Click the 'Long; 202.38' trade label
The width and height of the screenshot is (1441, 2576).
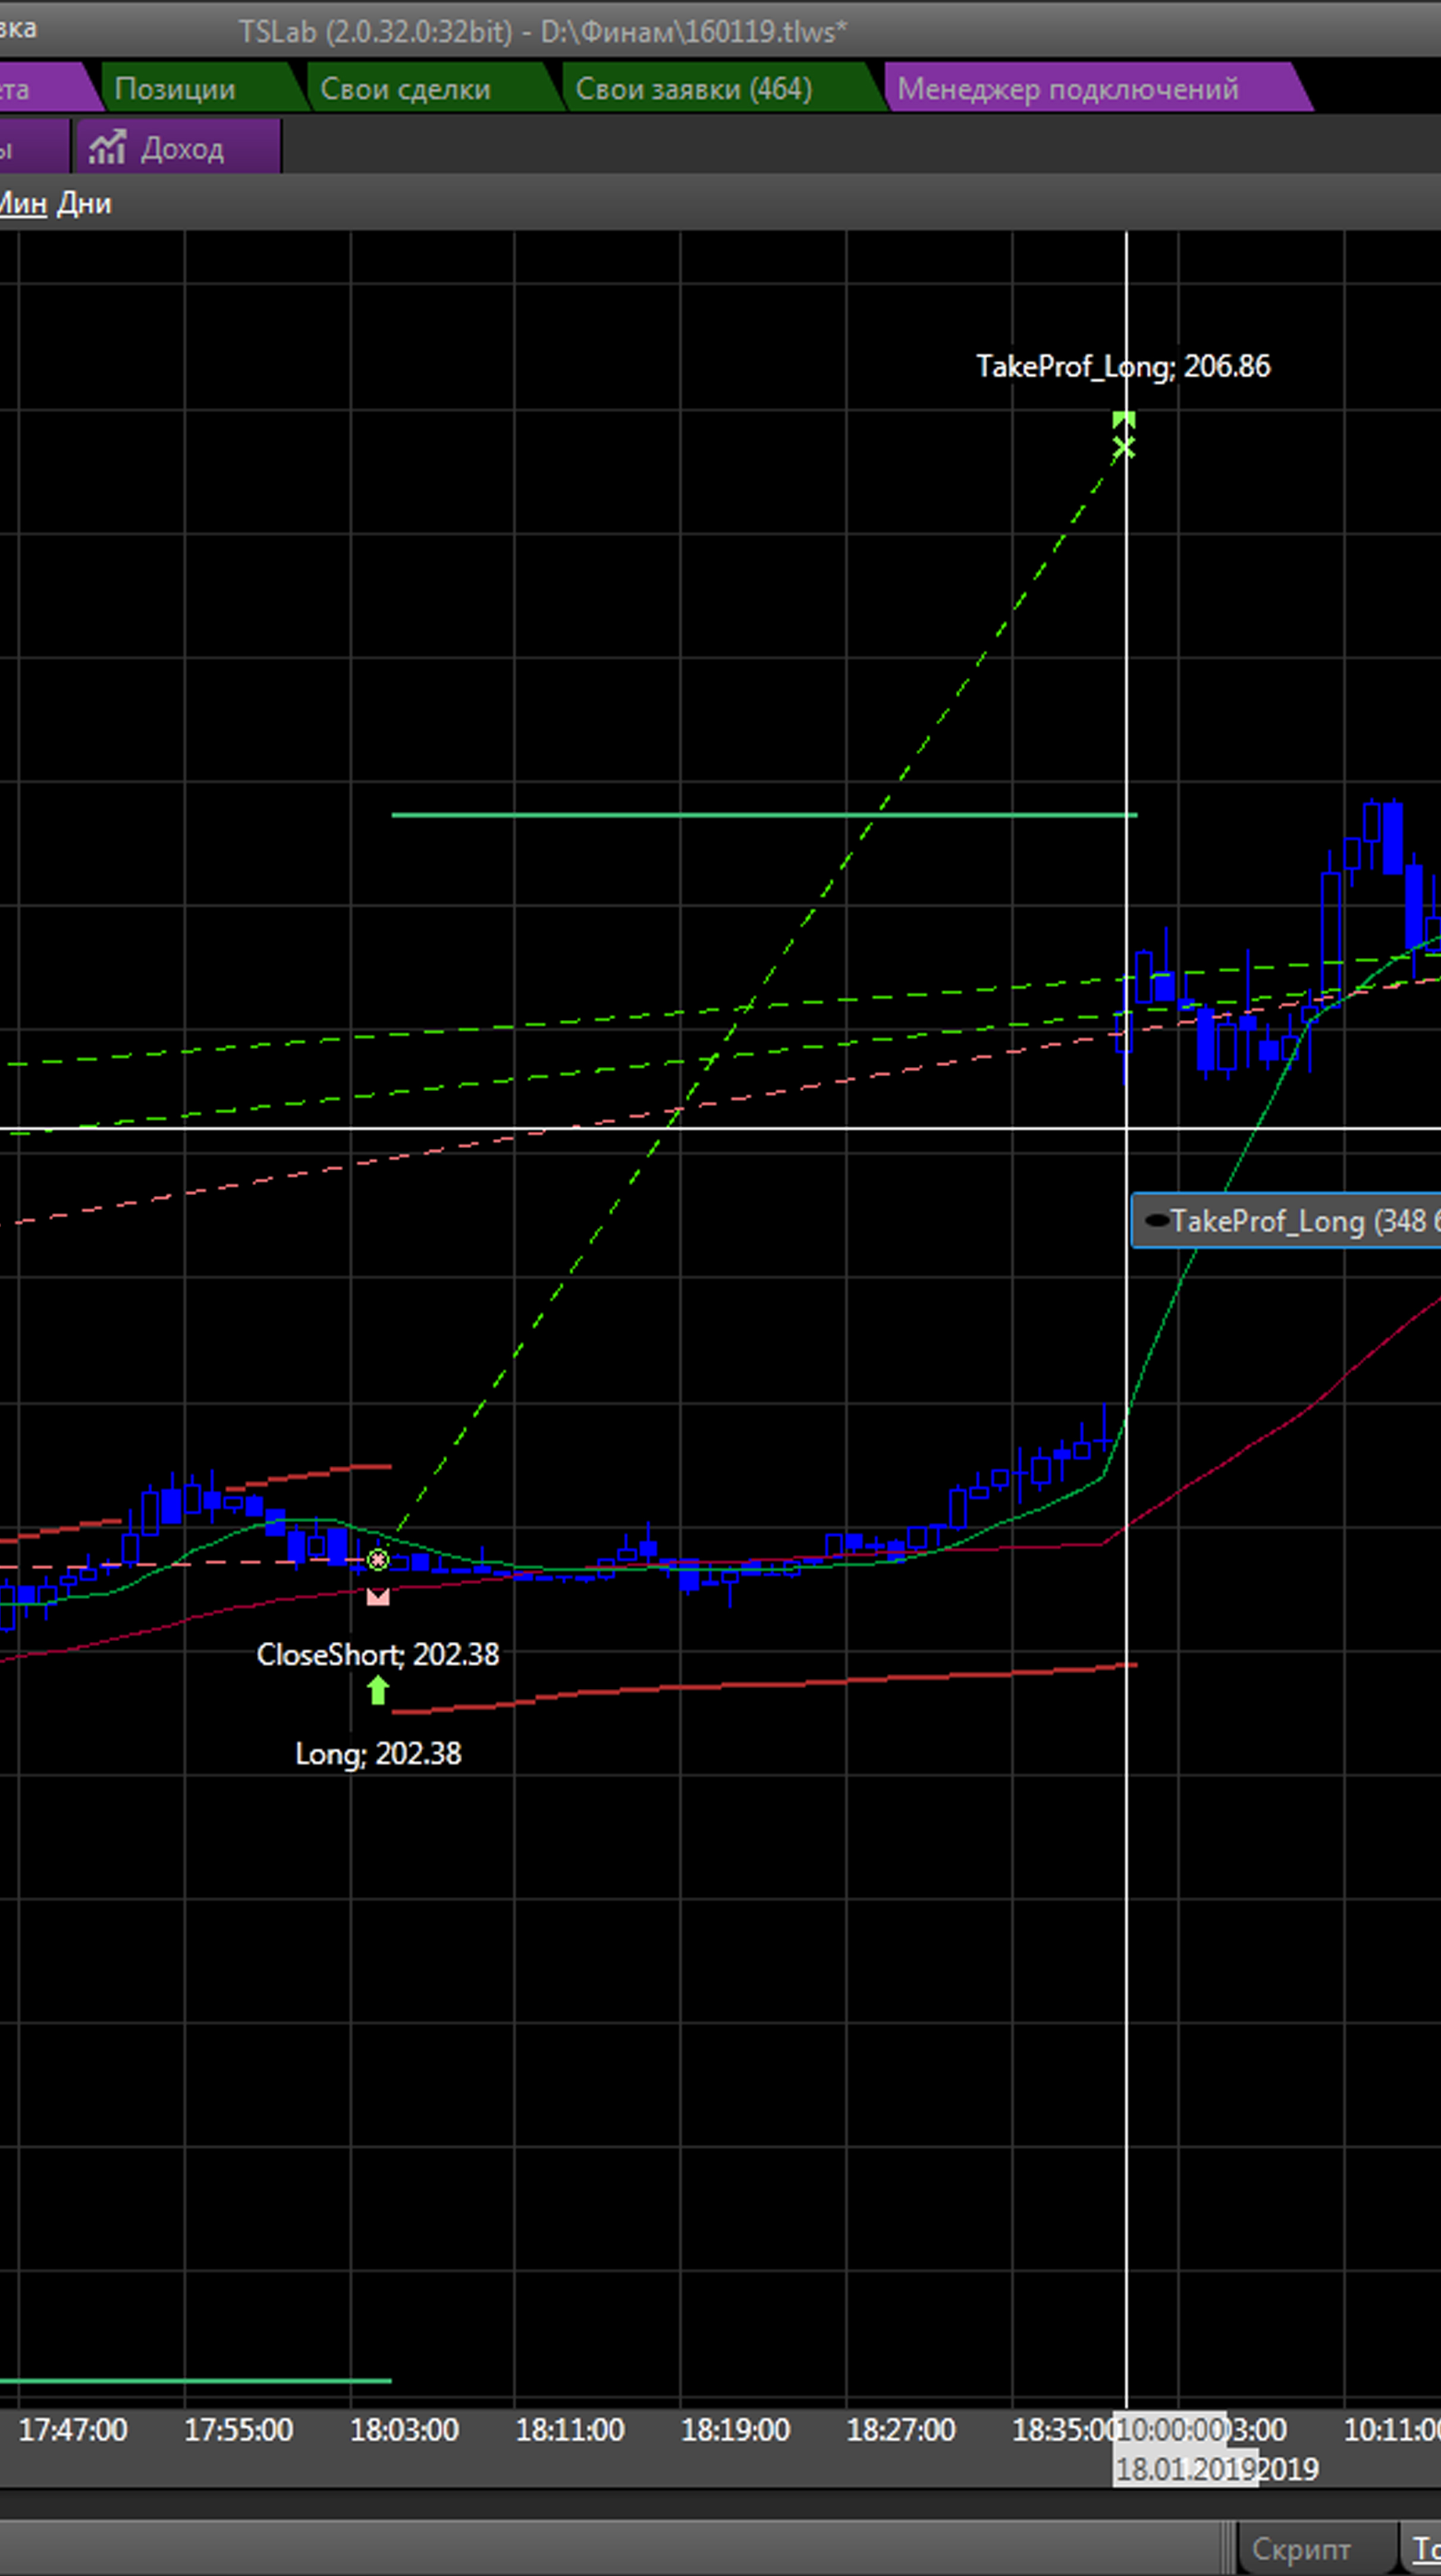378,1754
